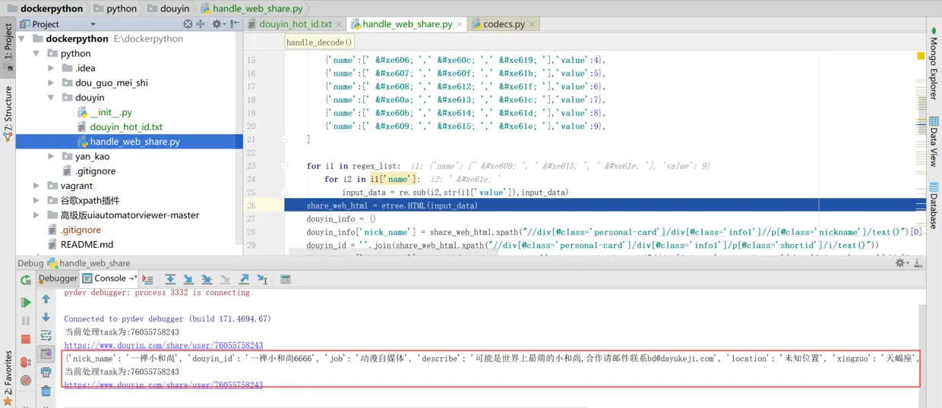Move up the console stack trace
The height and width of the screenshot is (408, 942).
pyautogui.click(x=46, y=300)
